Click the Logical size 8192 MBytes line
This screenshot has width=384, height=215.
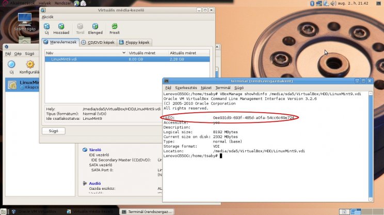201,132
